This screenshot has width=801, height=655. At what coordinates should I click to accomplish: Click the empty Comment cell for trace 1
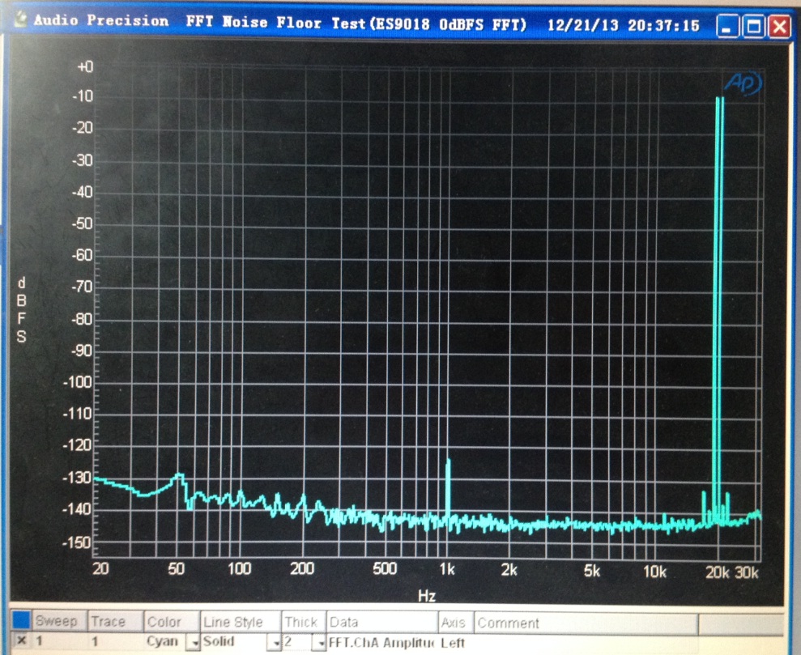pyautogui.click(x=586, y=643)
